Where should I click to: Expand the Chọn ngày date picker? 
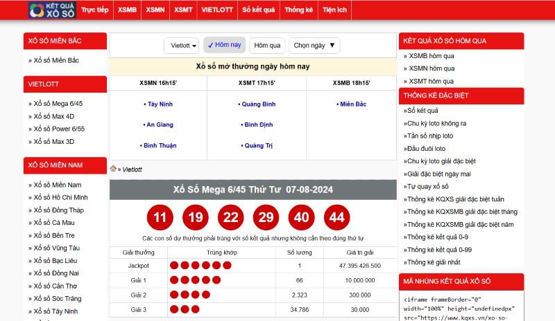click(x=314, y=46)
